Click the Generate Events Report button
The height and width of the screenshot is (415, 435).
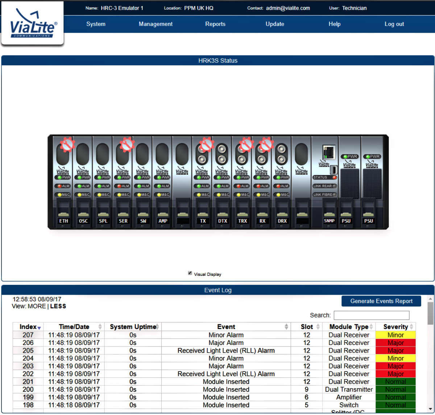(381, 301)
